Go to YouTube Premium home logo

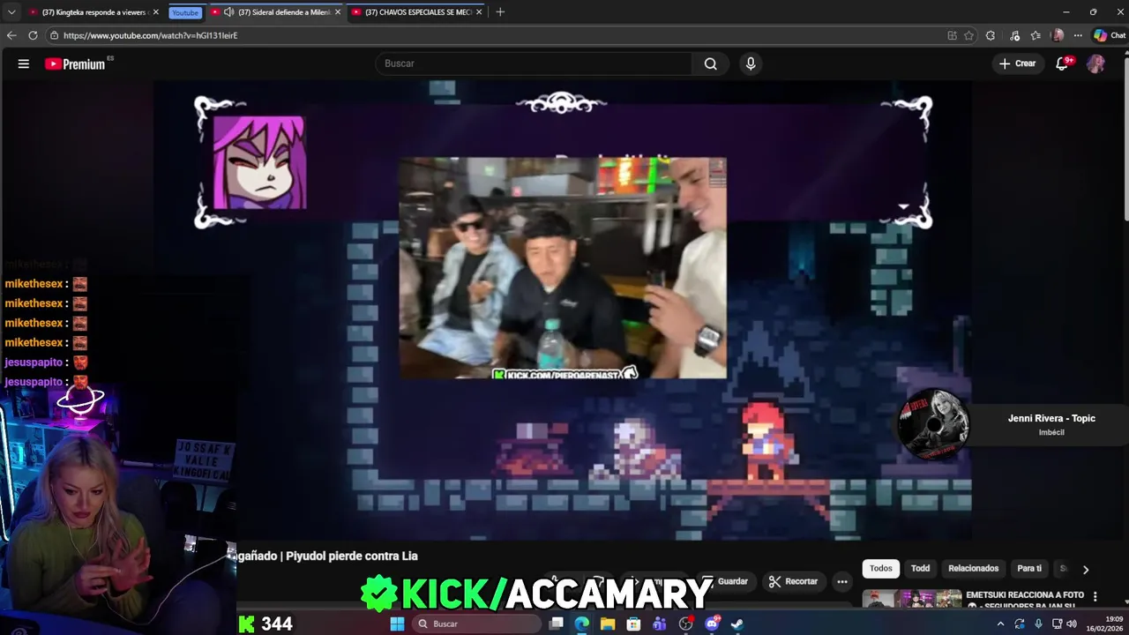tap(76, 63)
